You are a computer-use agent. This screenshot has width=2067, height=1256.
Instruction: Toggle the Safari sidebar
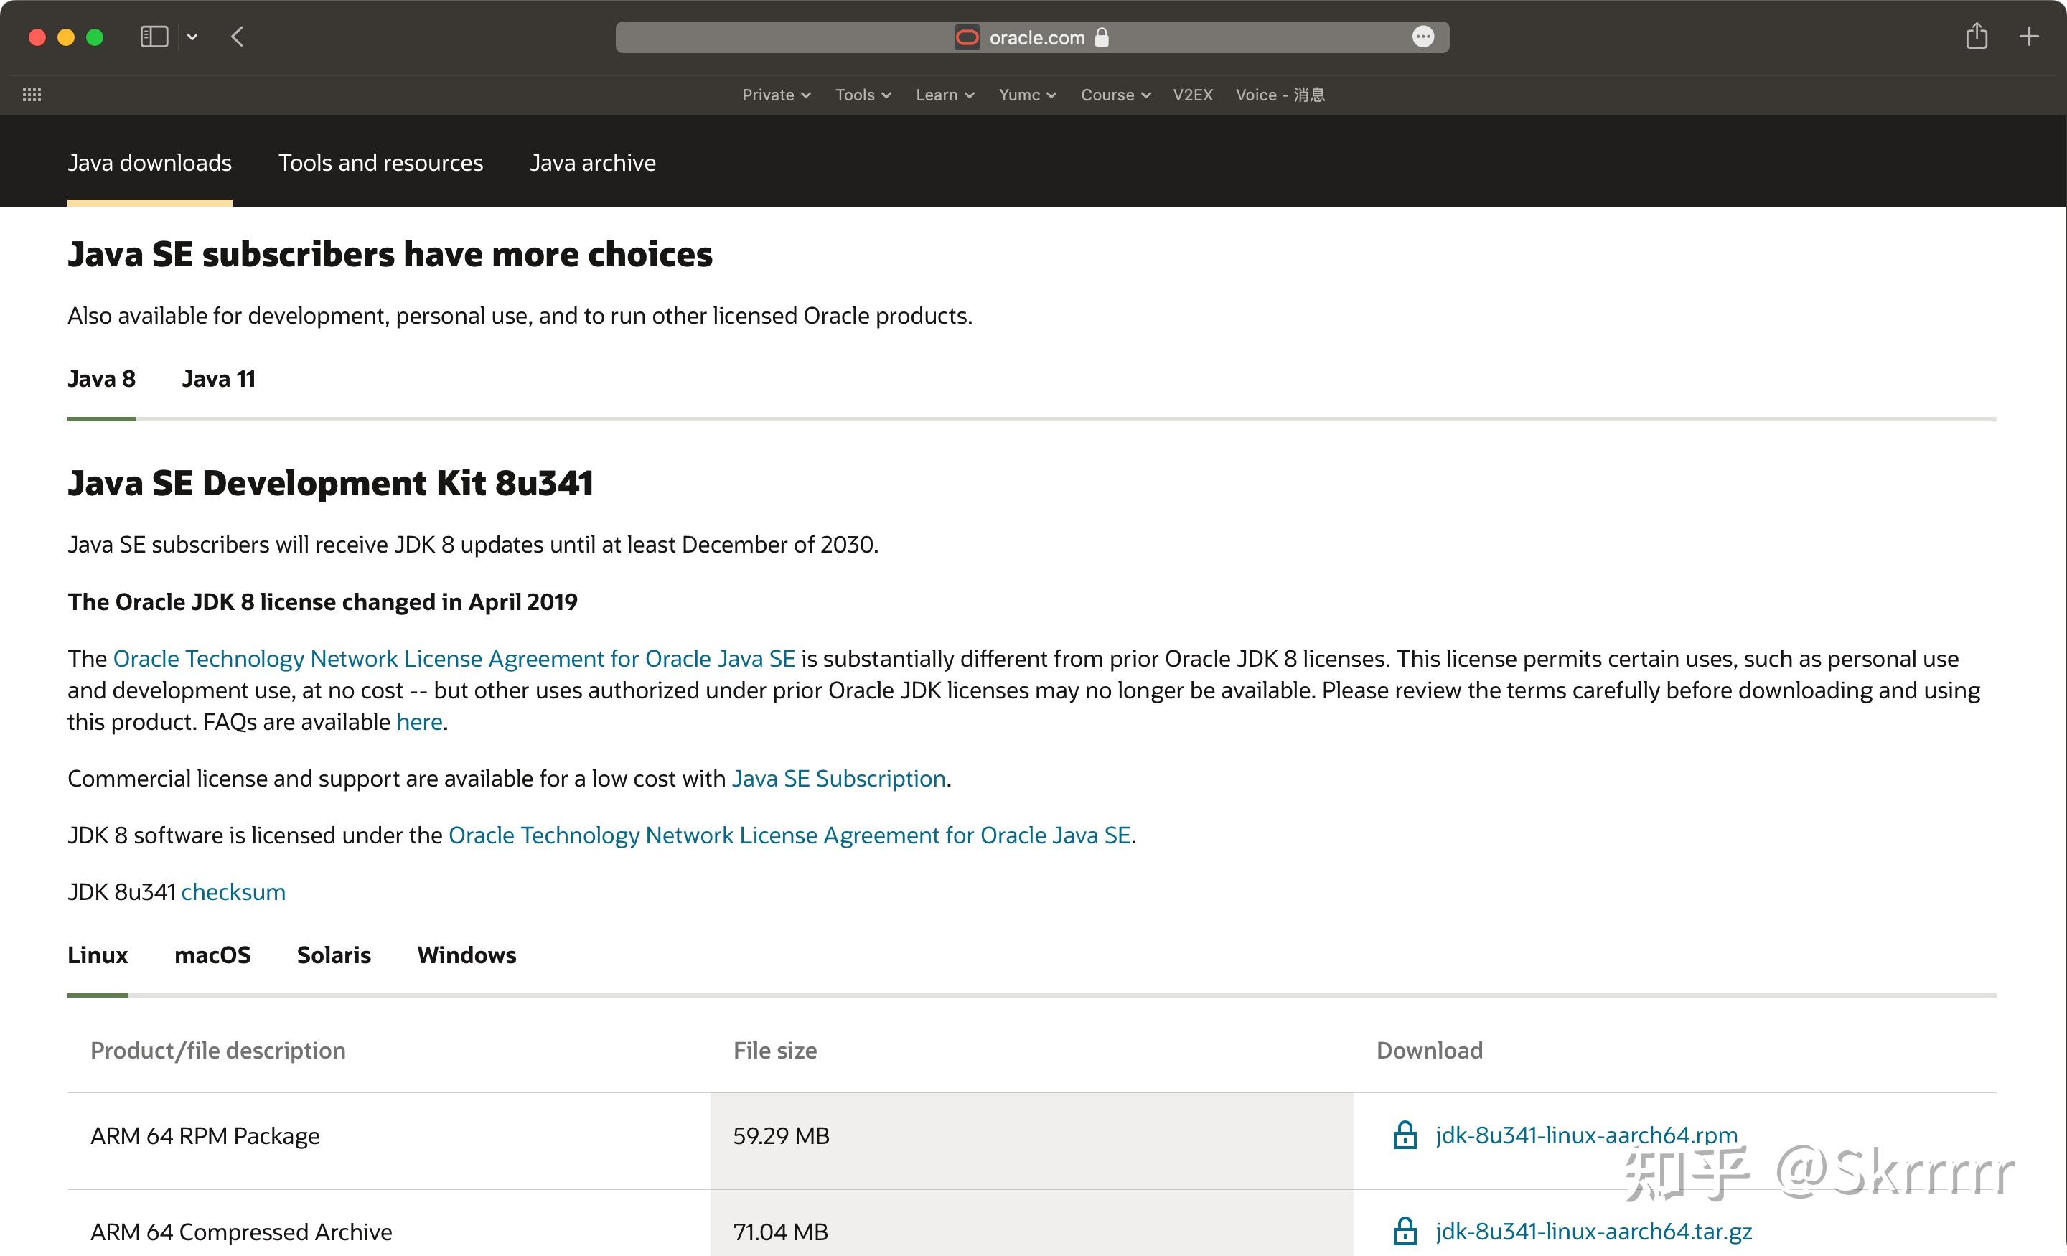[154, 36]
